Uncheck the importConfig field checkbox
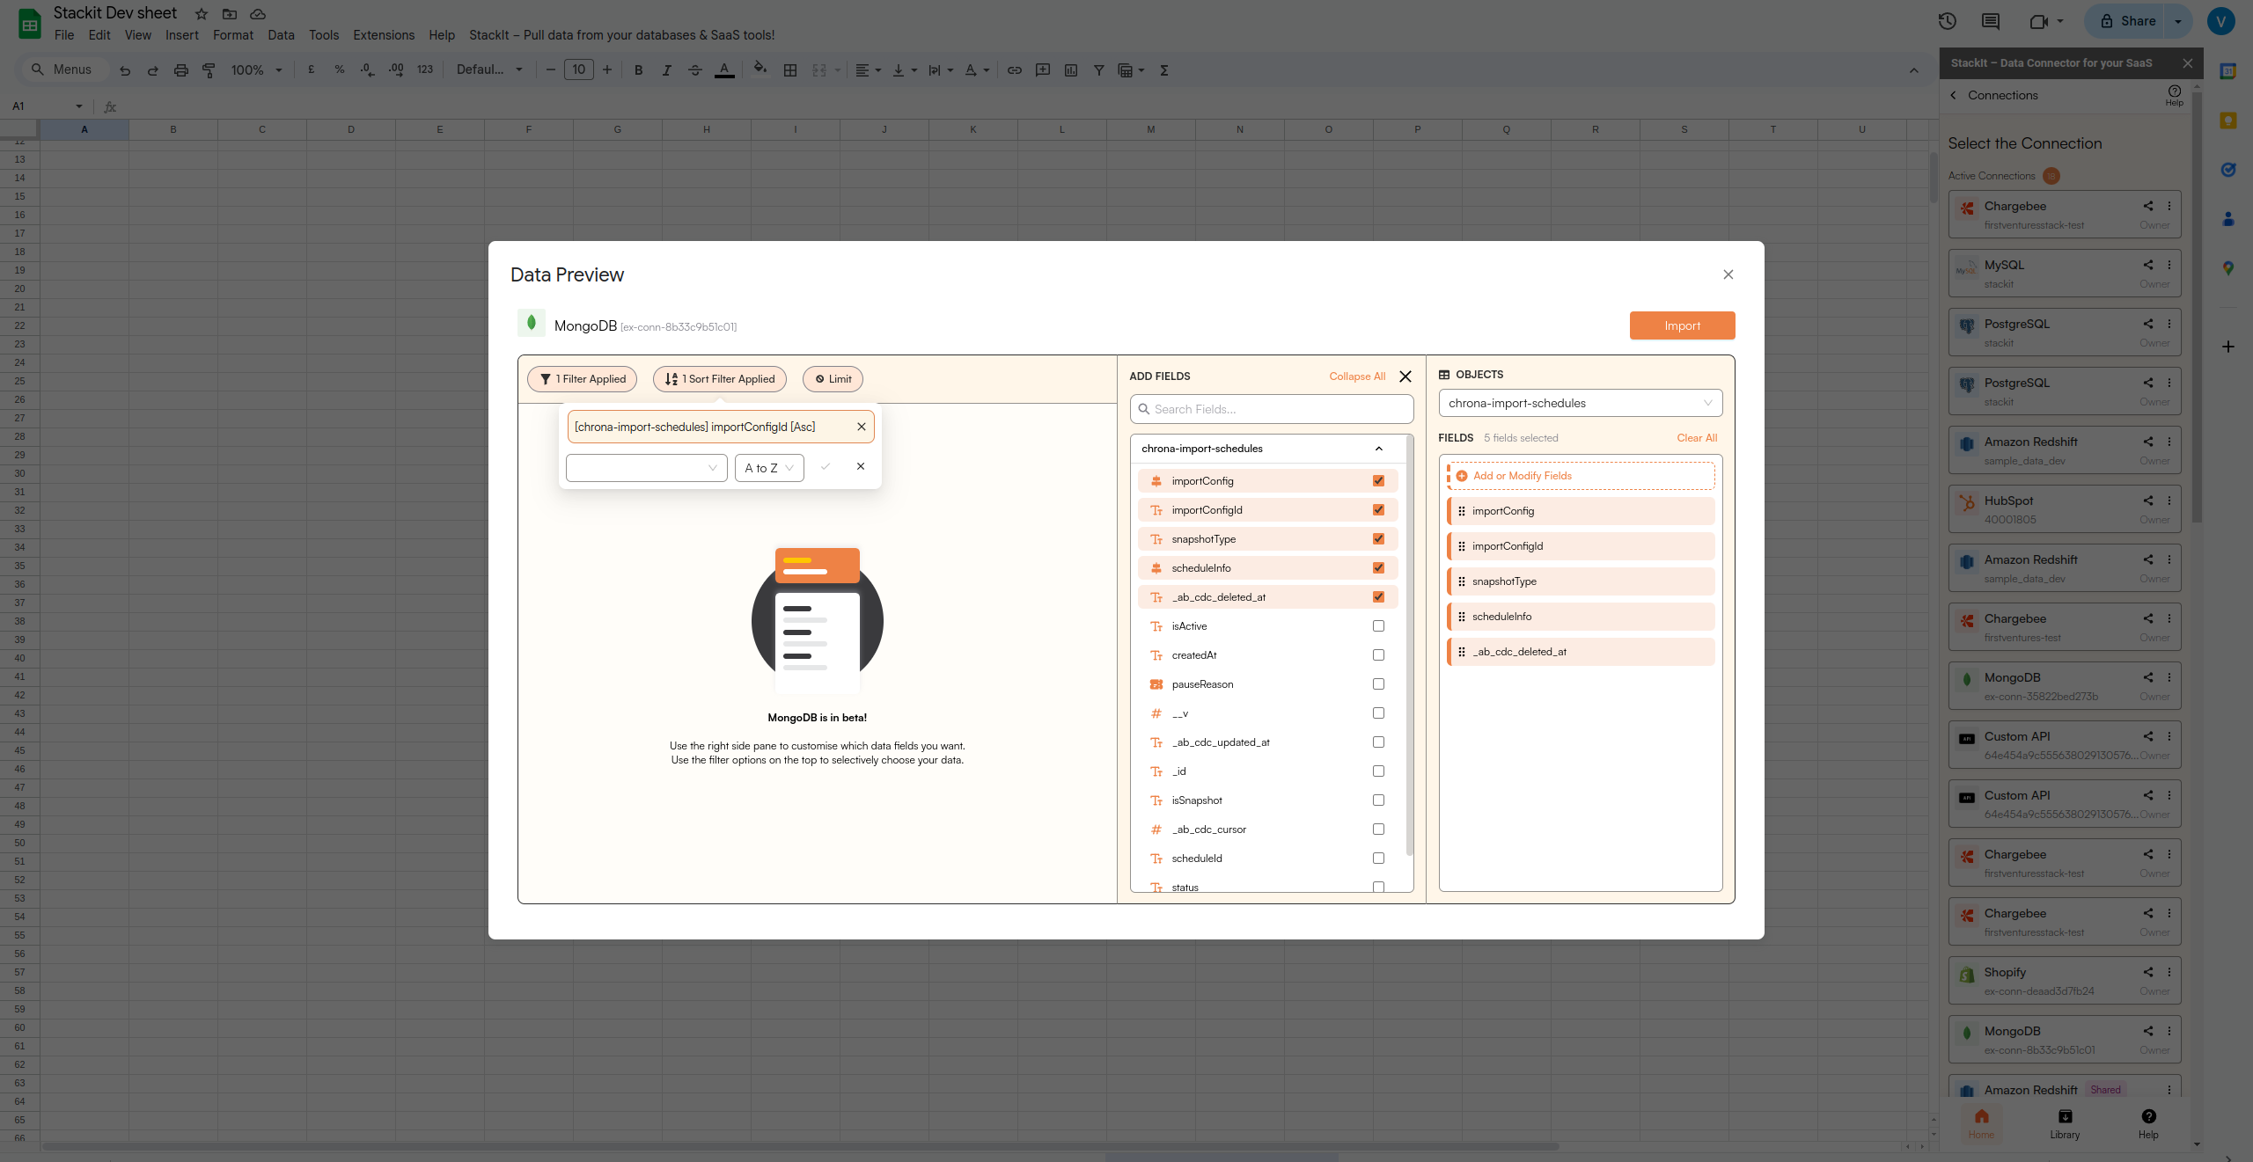 (x=1378, y=481)
